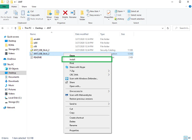Open the Help question mark icon
The height and width of the screenshot is (140, 192).
point(190,7)
